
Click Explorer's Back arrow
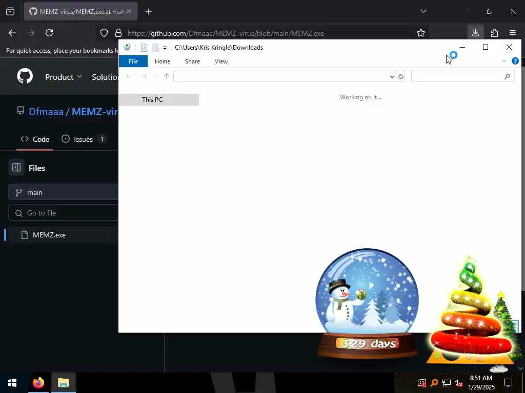129,76
